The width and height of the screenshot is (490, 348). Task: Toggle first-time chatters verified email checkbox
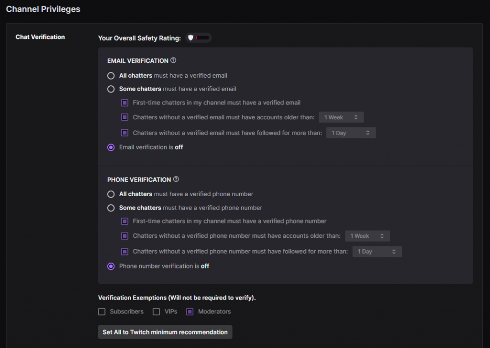[x=125, y=103]
